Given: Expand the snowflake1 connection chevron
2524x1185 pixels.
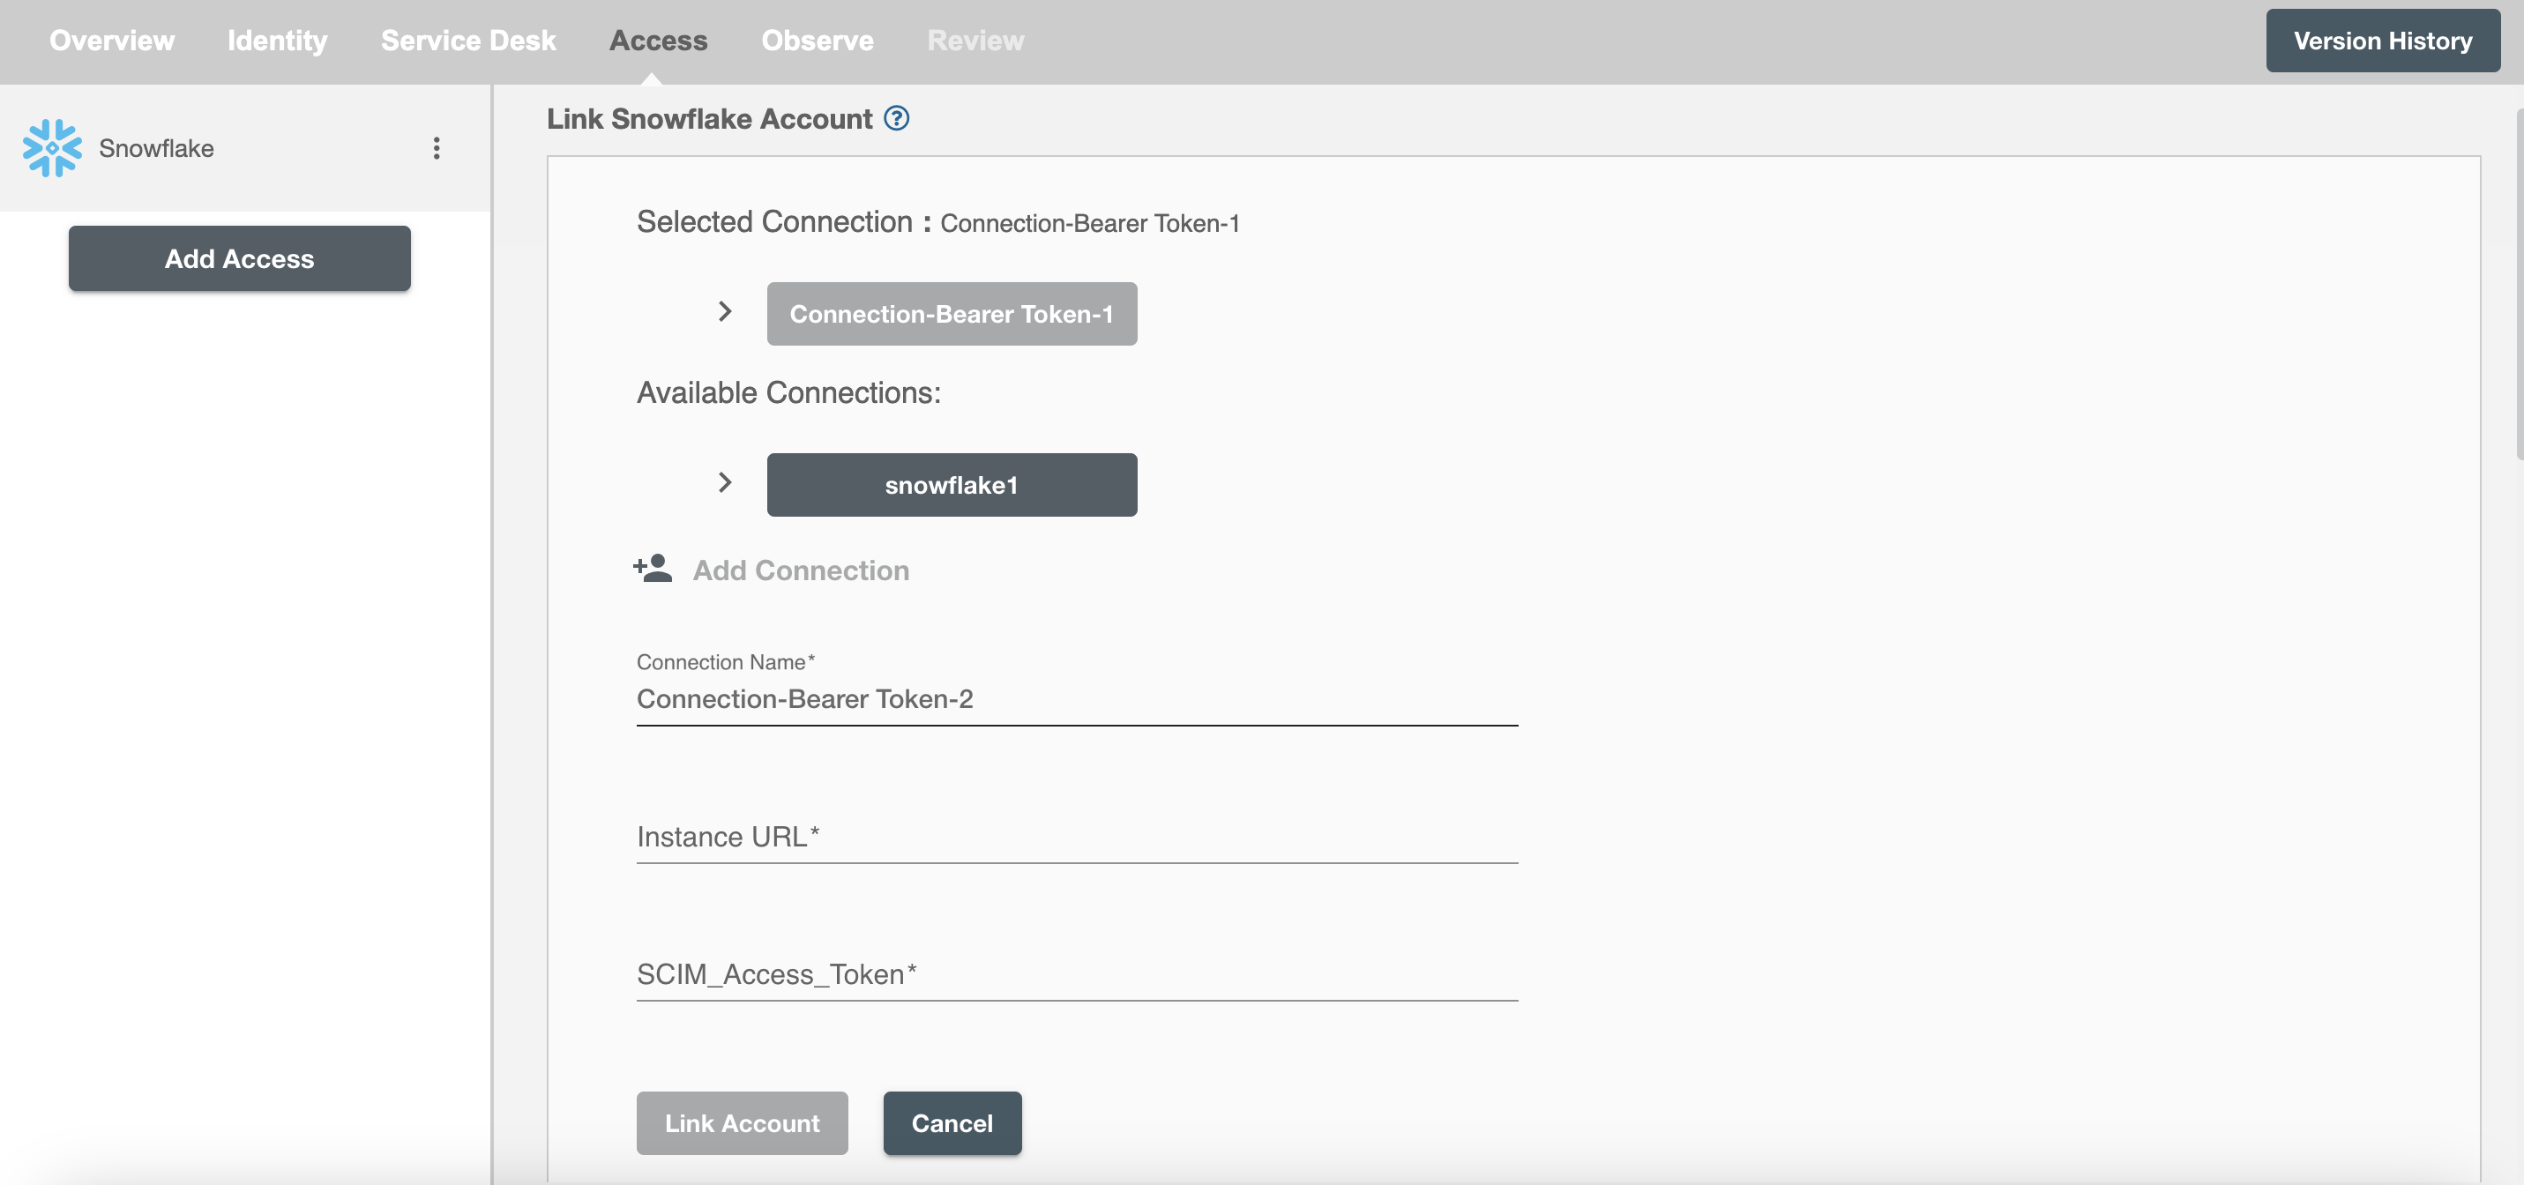Looking at the screenshot, I should (x=724, y=483).
